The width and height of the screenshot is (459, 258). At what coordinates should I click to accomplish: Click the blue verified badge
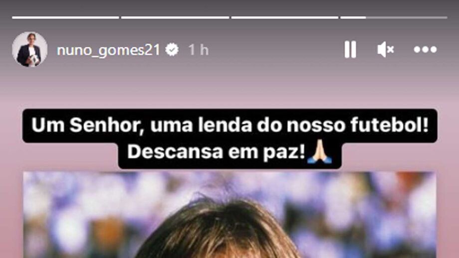coord(172,49)
